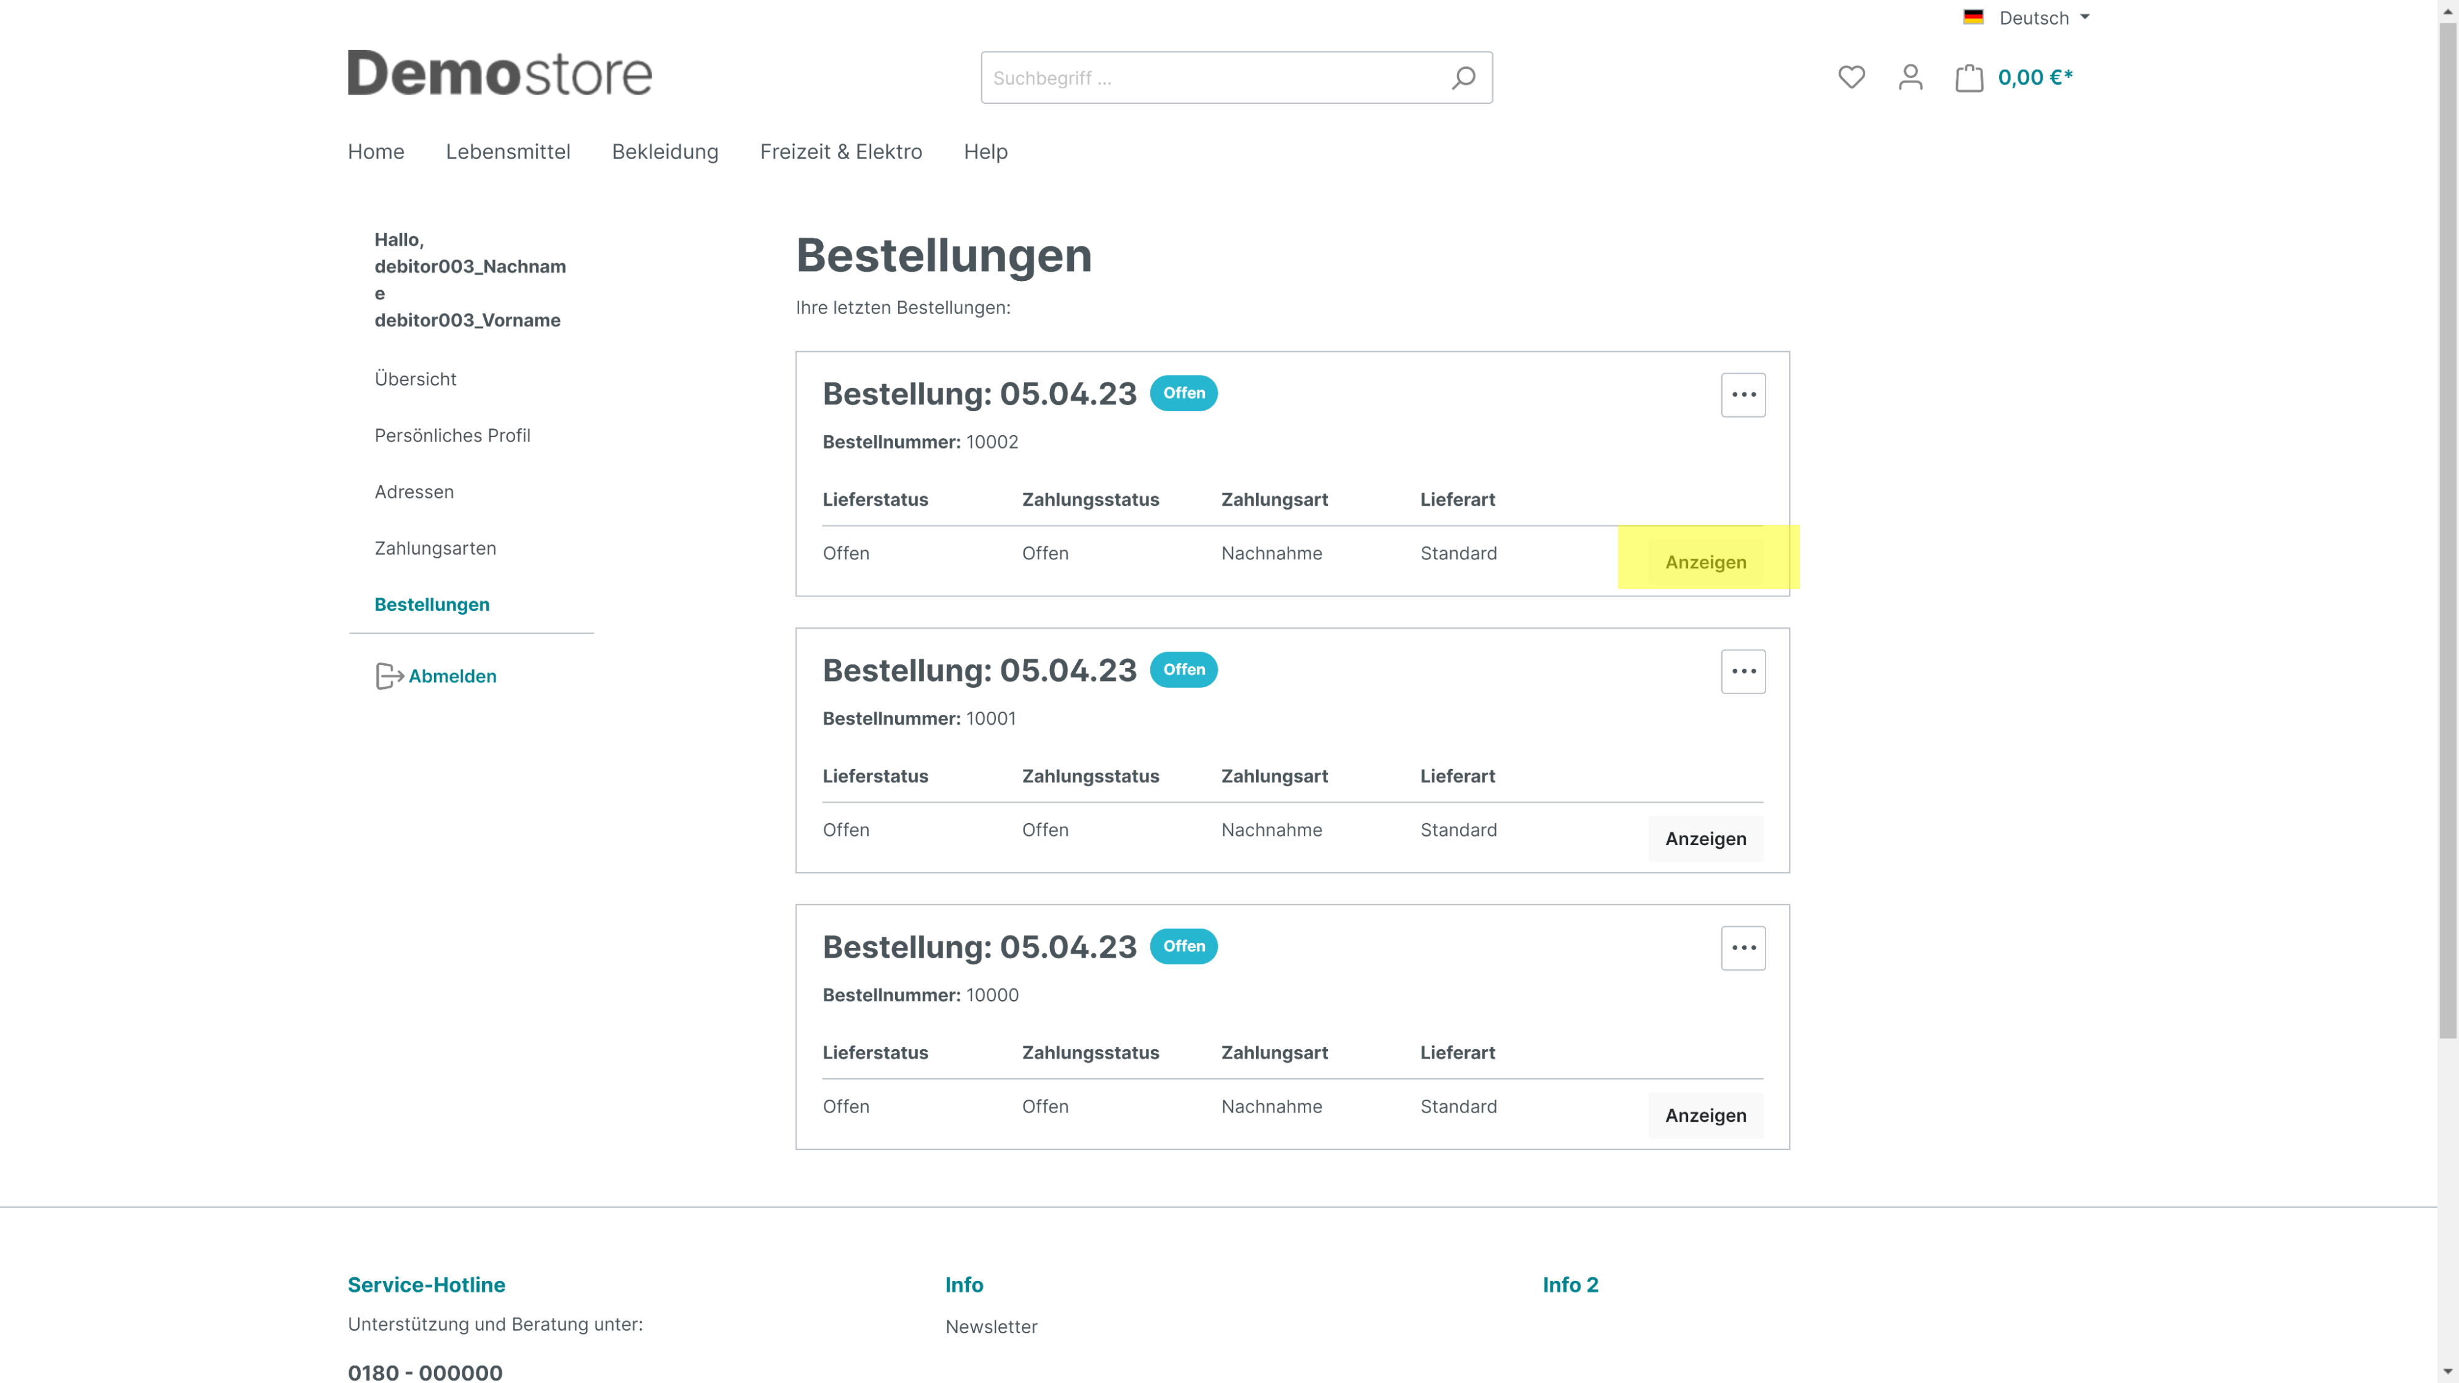Click Bestellnummer: 10001 text

(x=919, y=719)
